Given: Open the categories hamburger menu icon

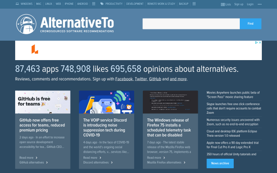Looking at the screenshot, I should point(194,4).
